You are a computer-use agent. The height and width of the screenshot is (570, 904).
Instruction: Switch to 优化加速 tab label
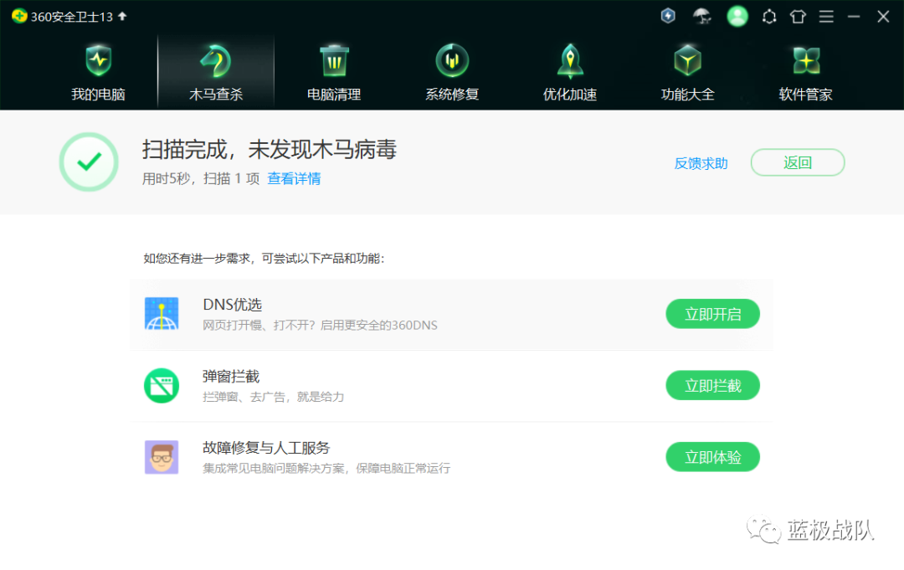click(x=570, y=95)
